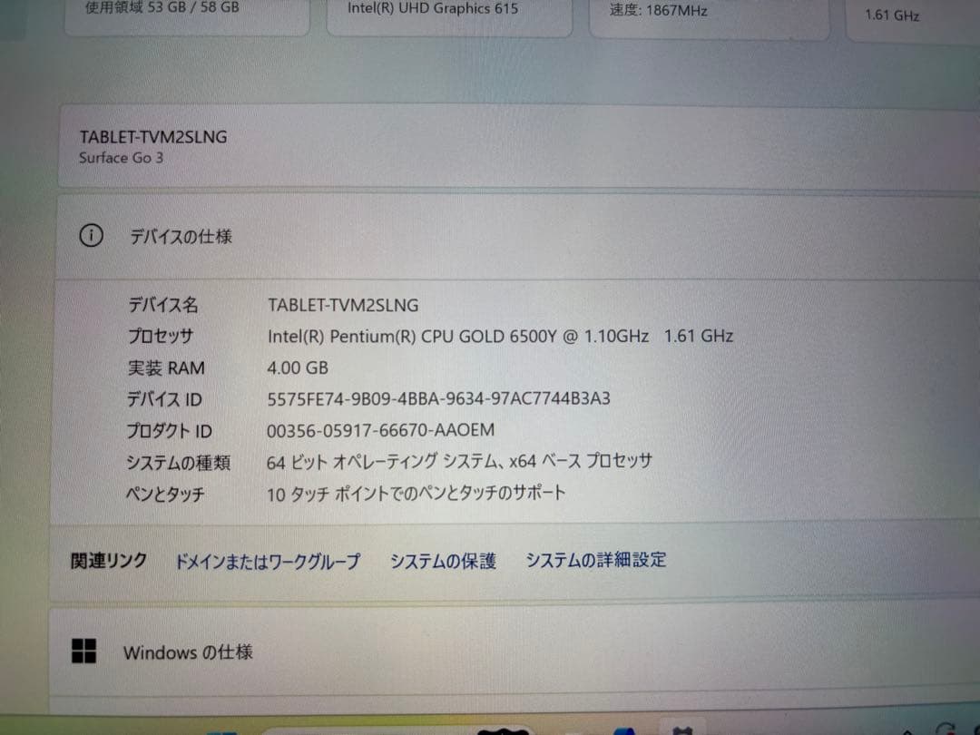Screen dimensions: 980x735
Task: Click the デバイス ID label
Action: [164, 398]
